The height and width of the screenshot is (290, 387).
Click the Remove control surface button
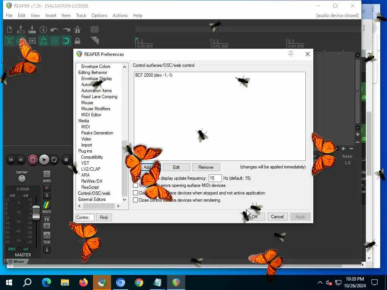[x=206, y=167]
